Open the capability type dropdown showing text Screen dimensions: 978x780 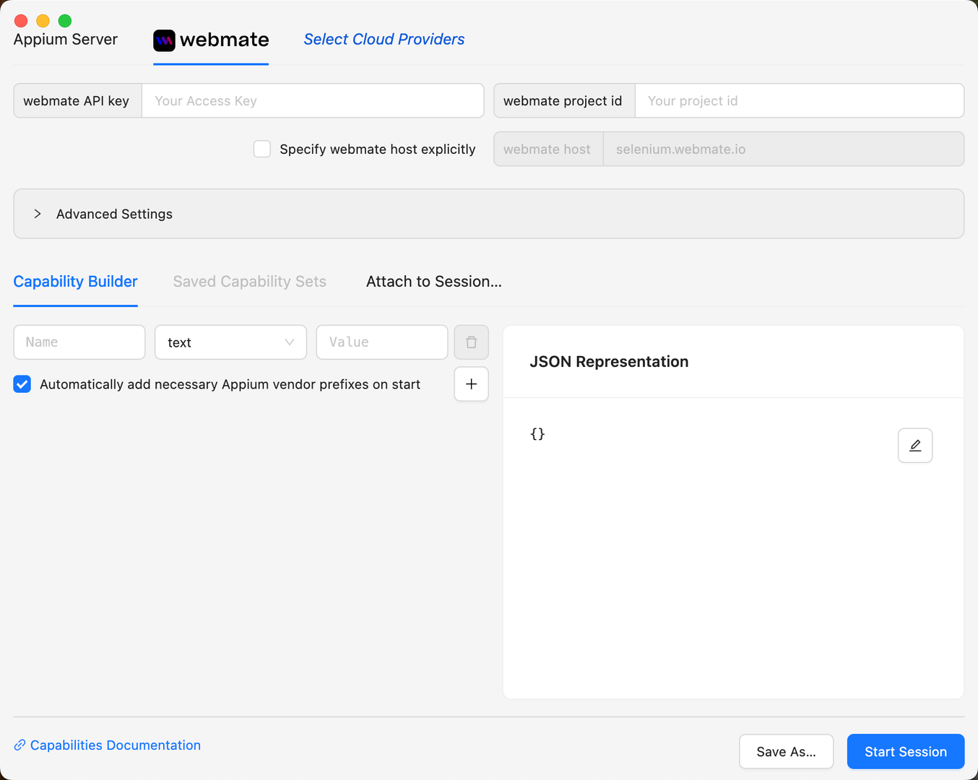click(x=231, y=342)
